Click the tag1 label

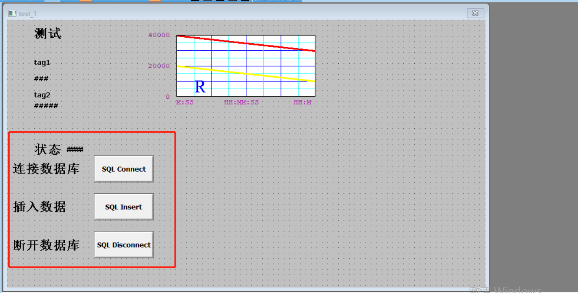coord(42,62)
